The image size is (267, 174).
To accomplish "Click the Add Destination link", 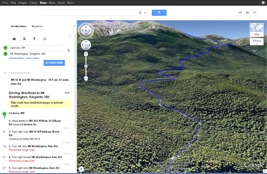I will 17,58.
